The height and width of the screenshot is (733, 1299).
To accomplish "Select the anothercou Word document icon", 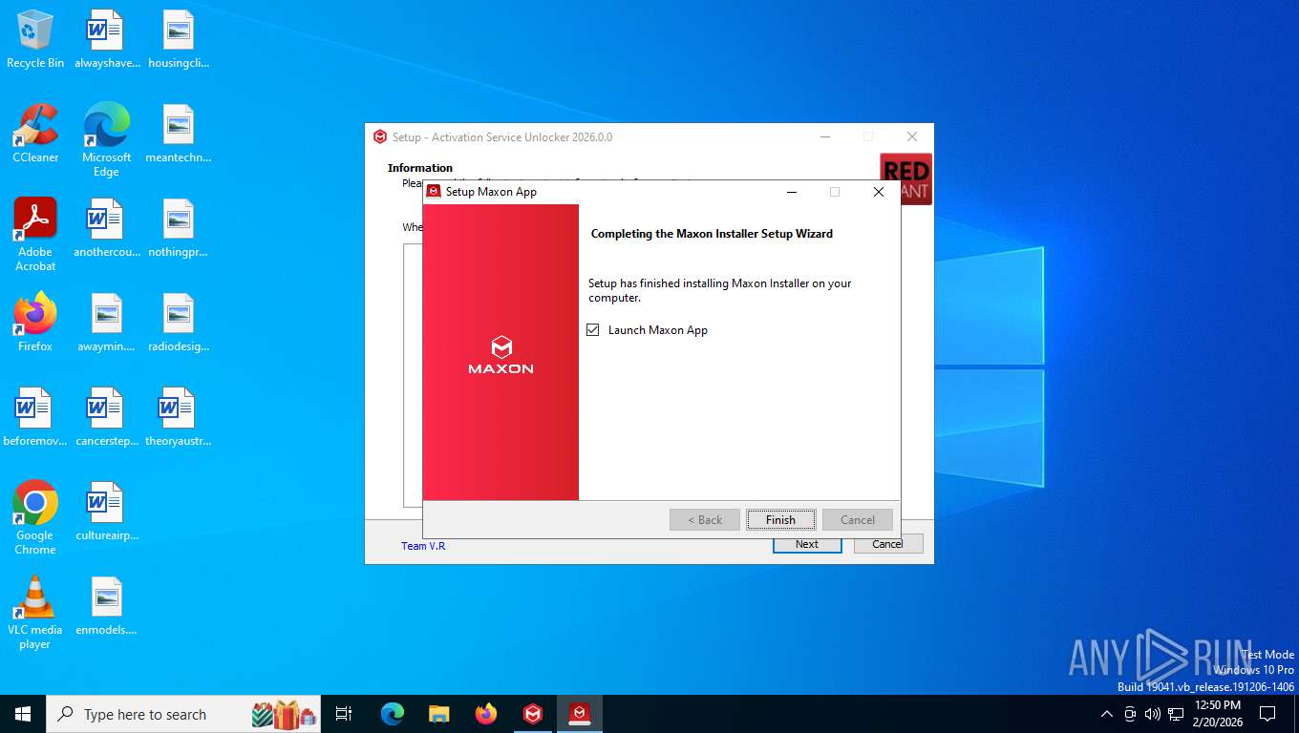I will [106, 228].
